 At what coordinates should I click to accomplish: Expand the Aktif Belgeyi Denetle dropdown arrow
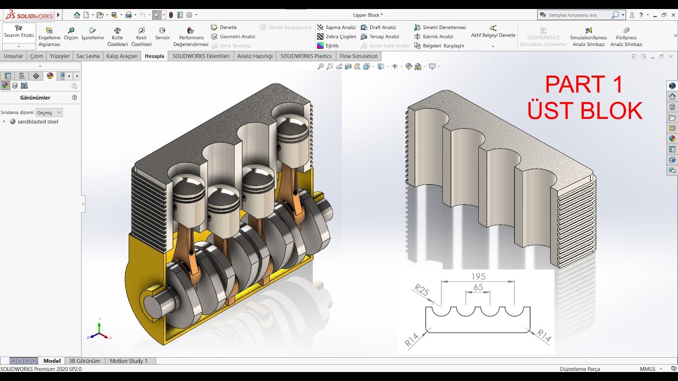[x=493, y=46]
